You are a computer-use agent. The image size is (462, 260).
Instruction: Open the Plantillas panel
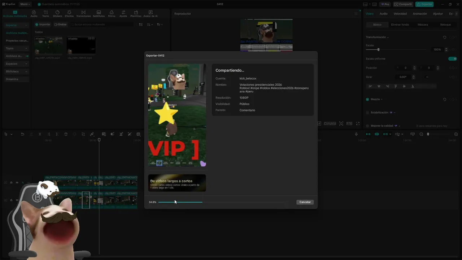pyautogui.click(x=136, y=14)
